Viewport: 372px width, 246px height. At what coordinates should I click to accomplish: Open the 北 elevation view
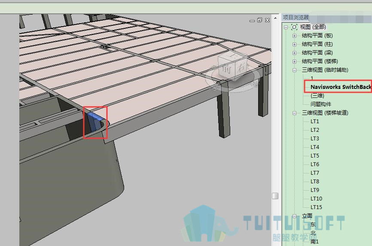coord(313,233)
